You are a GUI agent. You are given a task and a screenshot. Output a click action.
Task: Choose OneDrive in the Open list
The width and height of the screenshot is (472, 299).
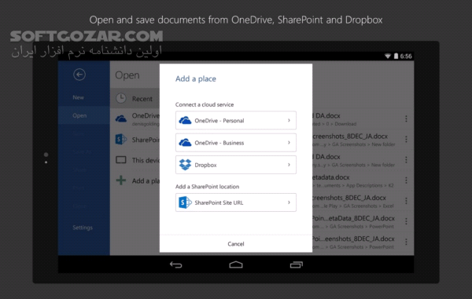coord(135,119)
